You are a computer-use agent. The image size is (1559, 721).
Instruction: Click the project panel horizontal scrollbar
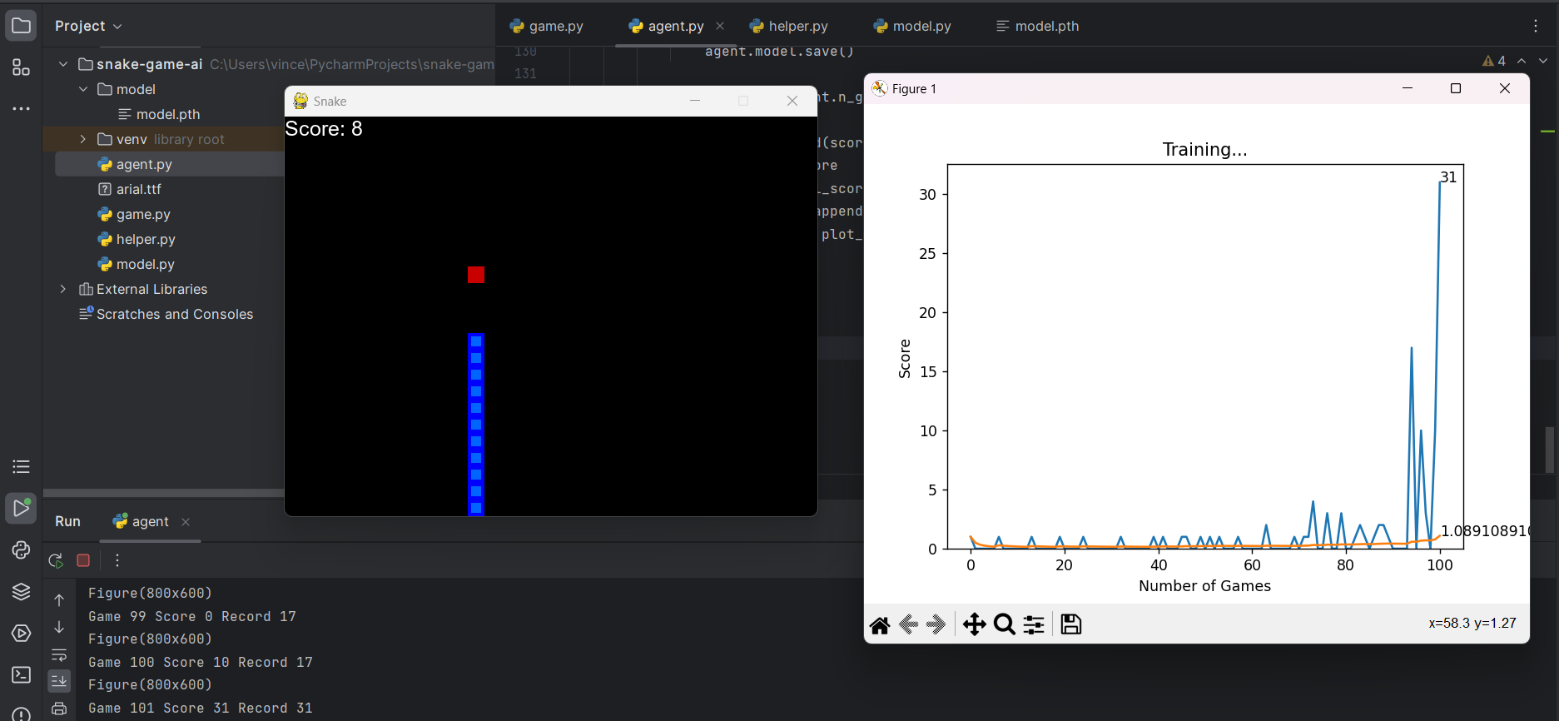click(x=164, y=493)
